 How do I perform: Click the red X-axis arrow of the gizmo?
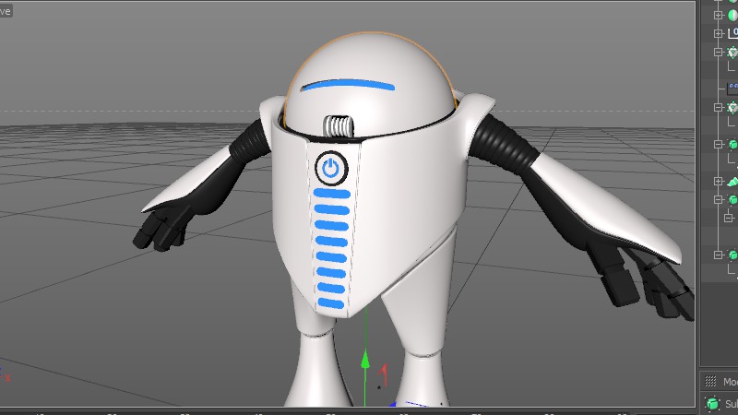[386, 372]
